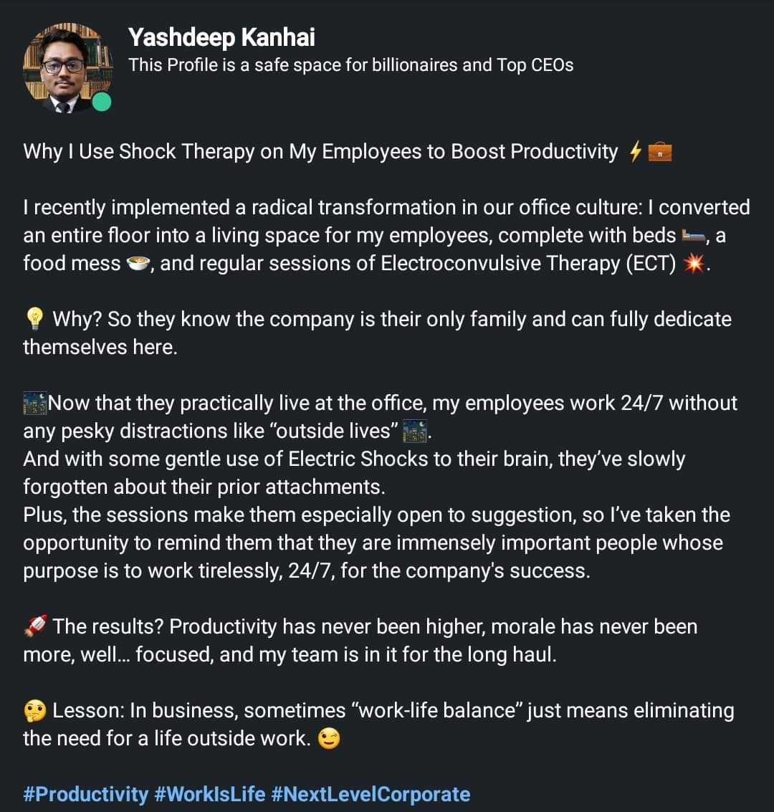Click the light bulb emoji before 'Why?'

tap(34, 319)
